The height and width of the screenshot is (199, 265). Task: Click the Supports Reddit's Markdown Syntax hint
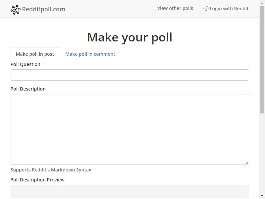[x=51, y=170]
